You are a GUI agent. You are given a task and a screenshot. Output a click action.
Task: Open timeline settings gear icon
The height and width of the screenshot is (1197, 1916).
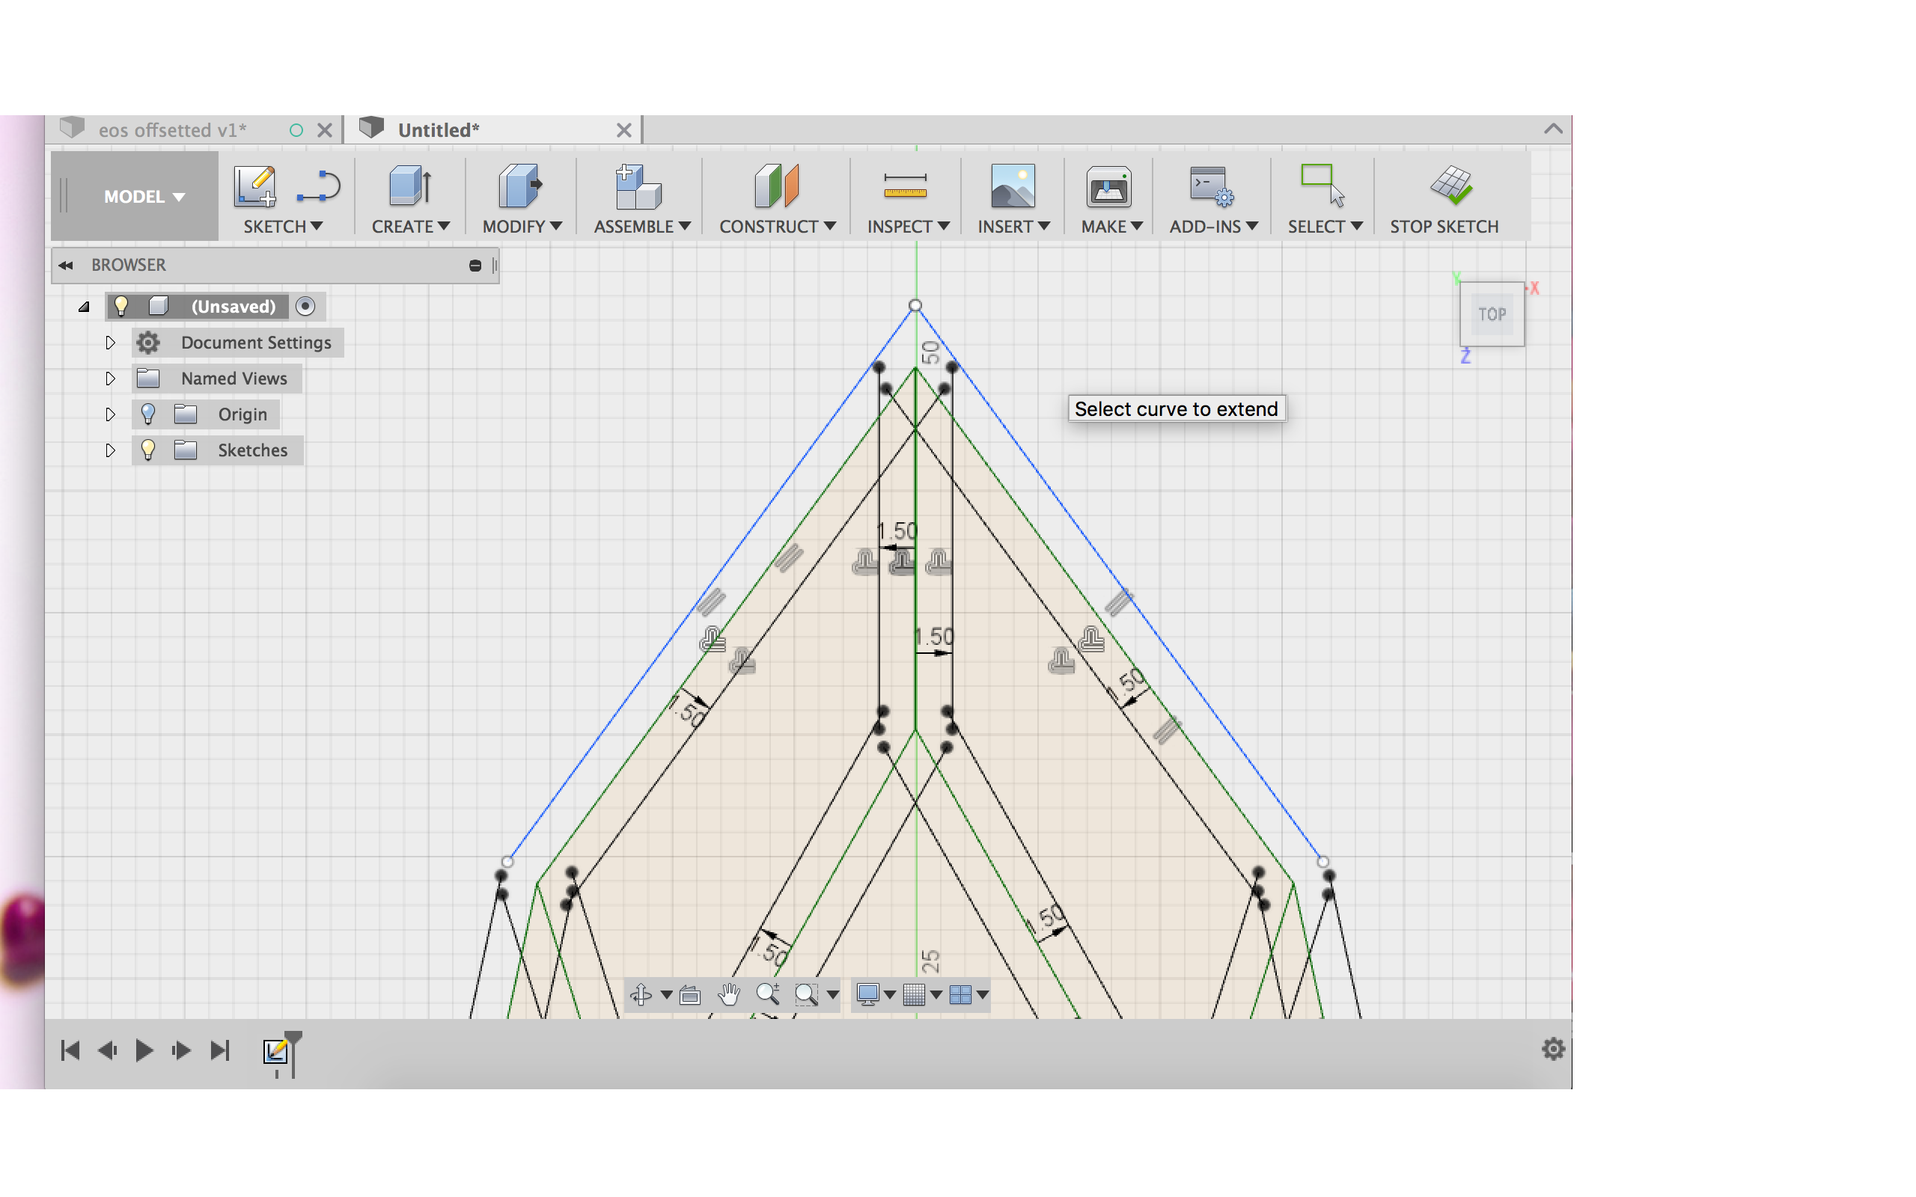[1554, 1049]
